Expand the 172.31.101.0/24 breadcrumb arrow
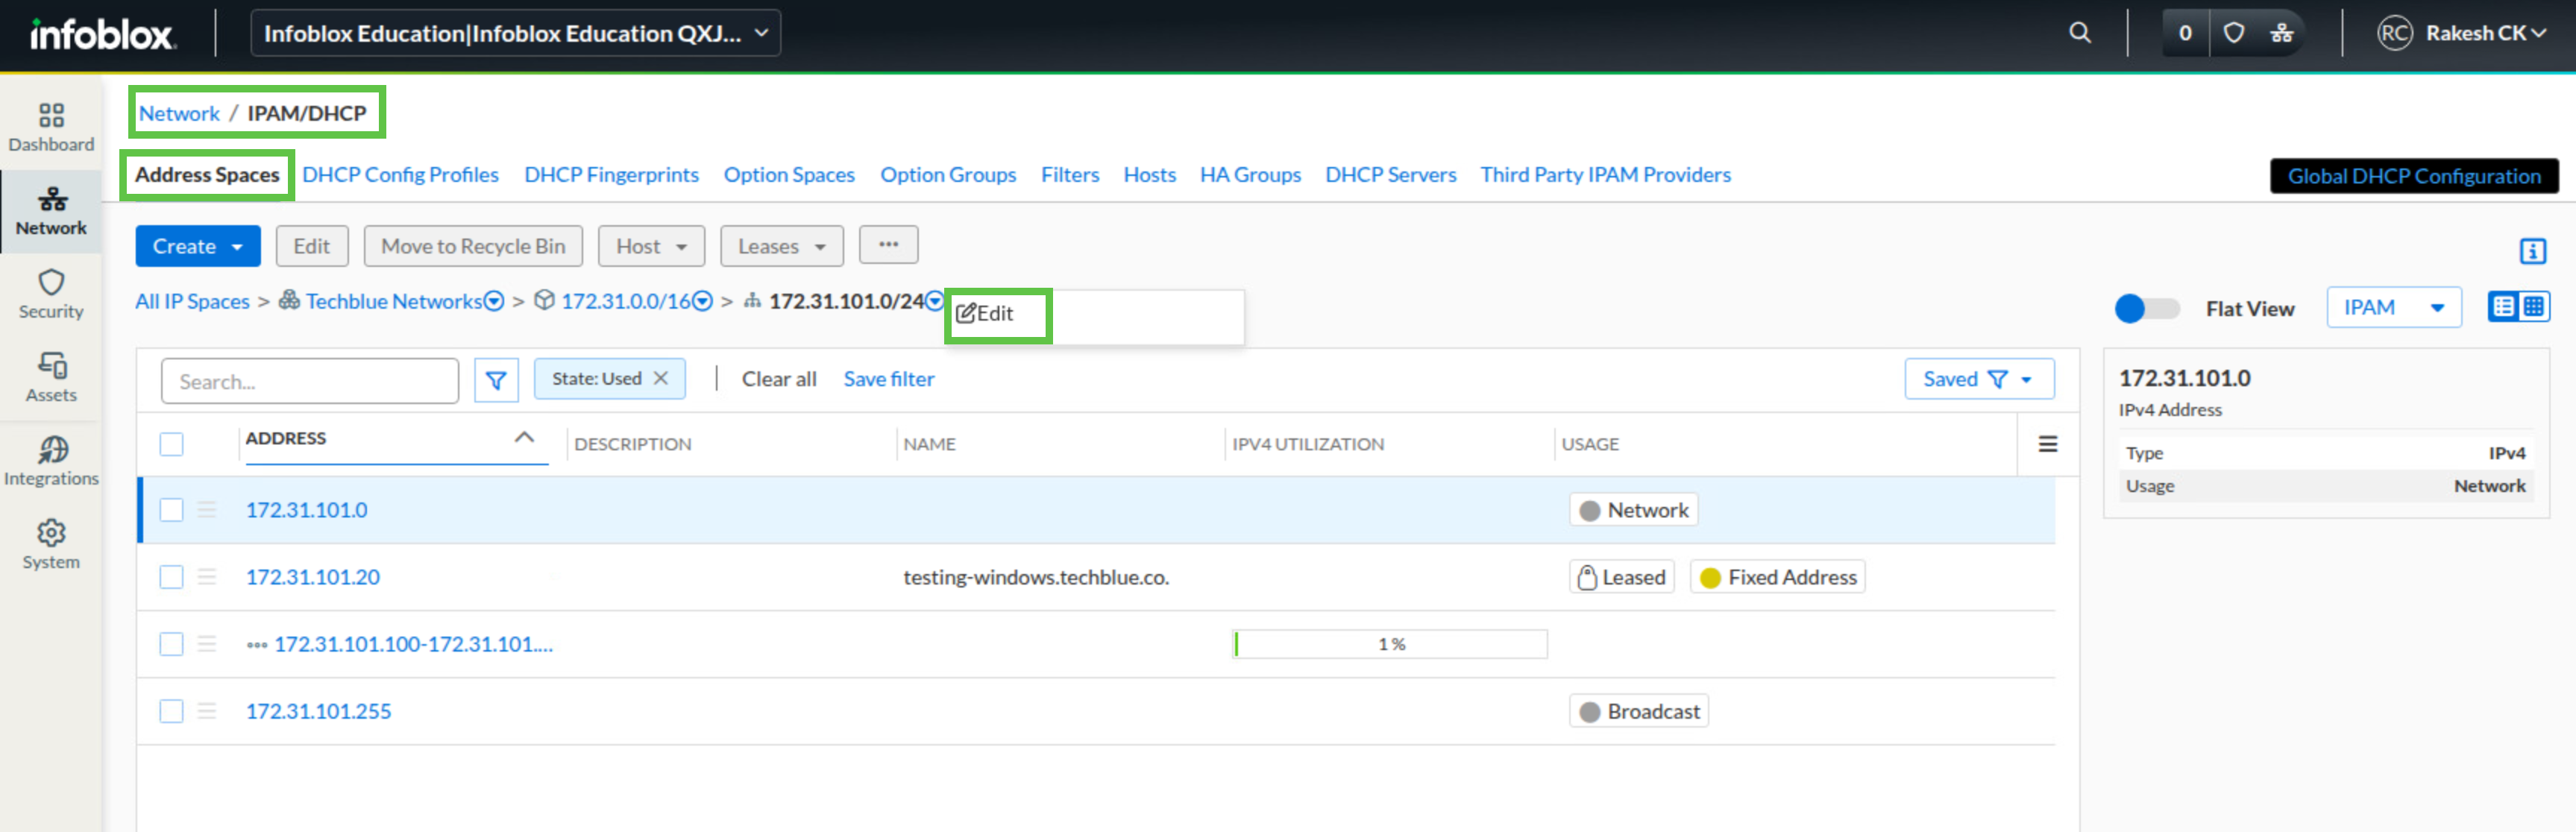 click(x=934, y=301)
